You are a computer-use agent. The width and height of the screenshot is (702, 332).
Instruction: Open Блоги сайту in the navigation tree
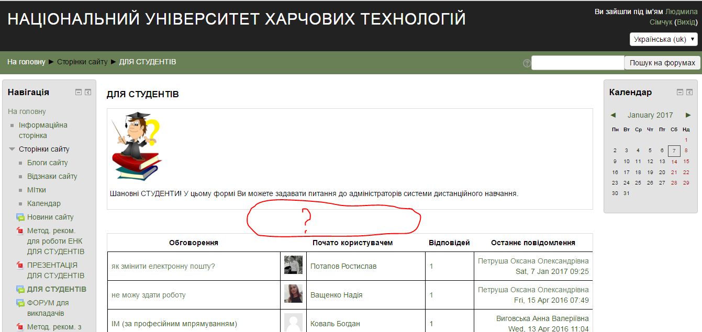coord(48,163)
